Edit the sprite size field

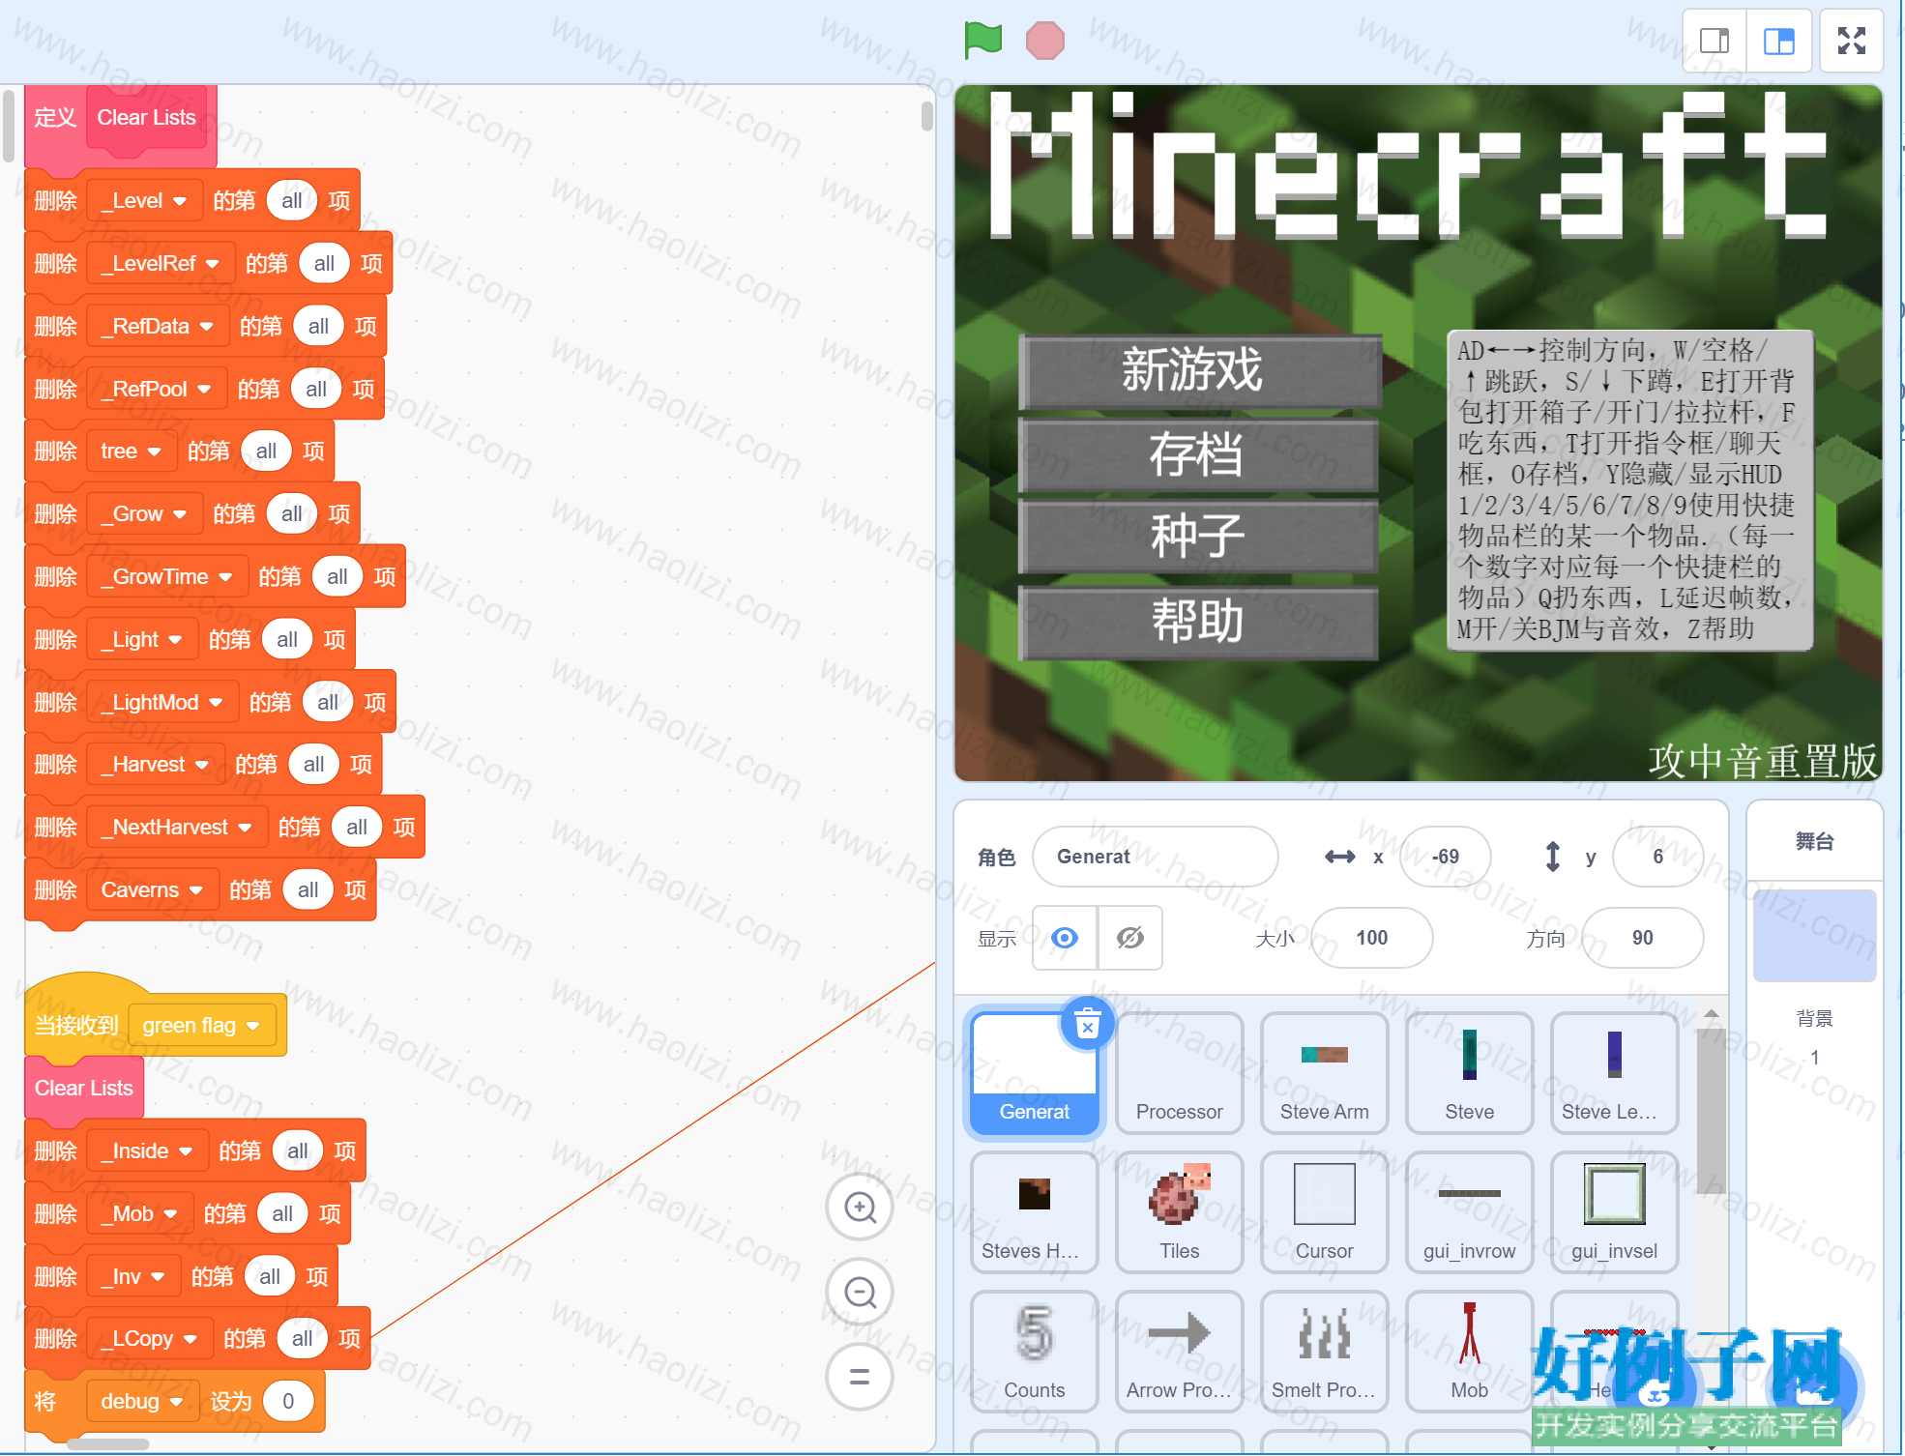(1371, 938)
